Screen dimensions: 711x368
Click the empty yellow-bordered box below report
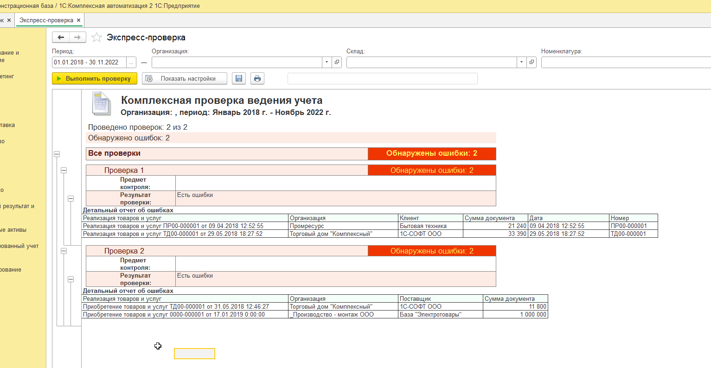click(x=194, y=354)
